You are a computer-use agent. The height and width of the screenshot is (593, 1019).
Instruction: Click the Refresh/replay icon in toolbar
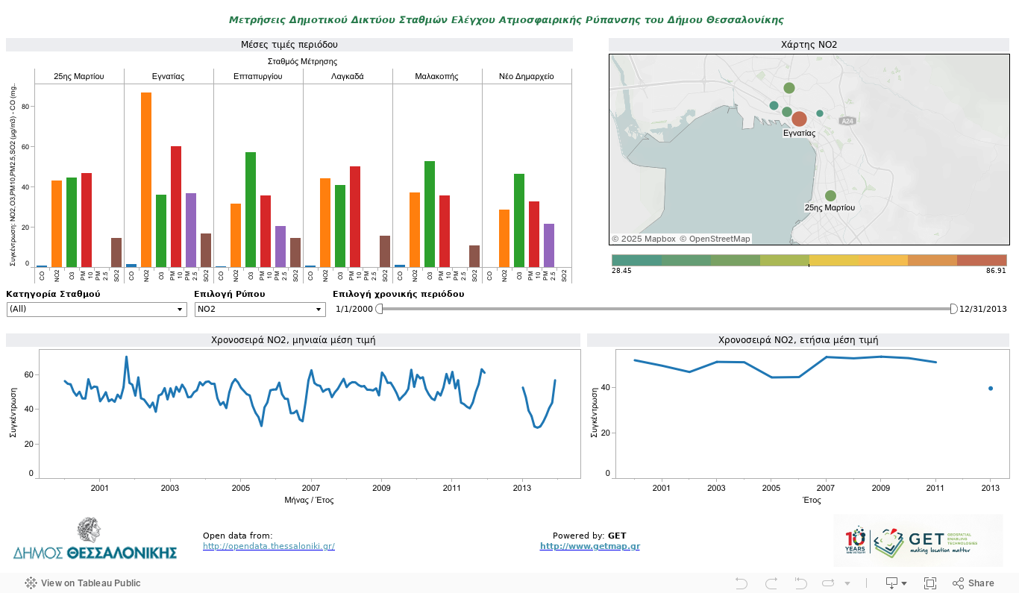pyautogui.click(x=830, y=583)
